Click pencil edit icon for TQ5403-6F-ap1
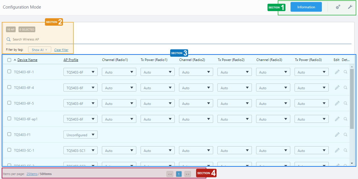Viewport: 358px width, 179px height. point(337,119)
